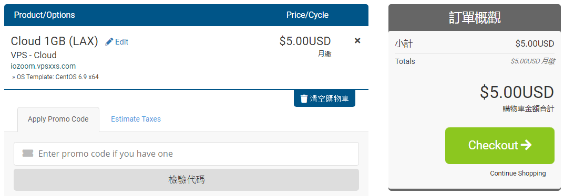
Task: Remove Cloud 1GB item with X icon
Action: coord(357,41)
